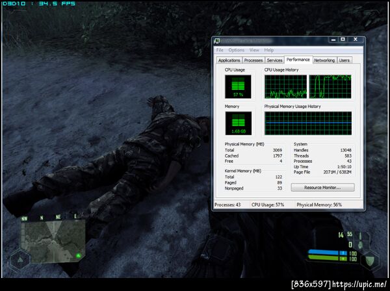Image resolution: width=390 pixels, height=291 pixels.
Task: Click the blue energy bar in HUD
Action: coord(328,253)
